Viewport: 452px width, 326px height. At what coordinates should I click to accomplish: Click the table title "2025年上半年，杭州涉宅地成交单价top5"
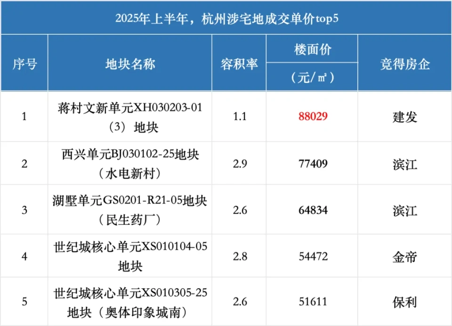[226, 19]
